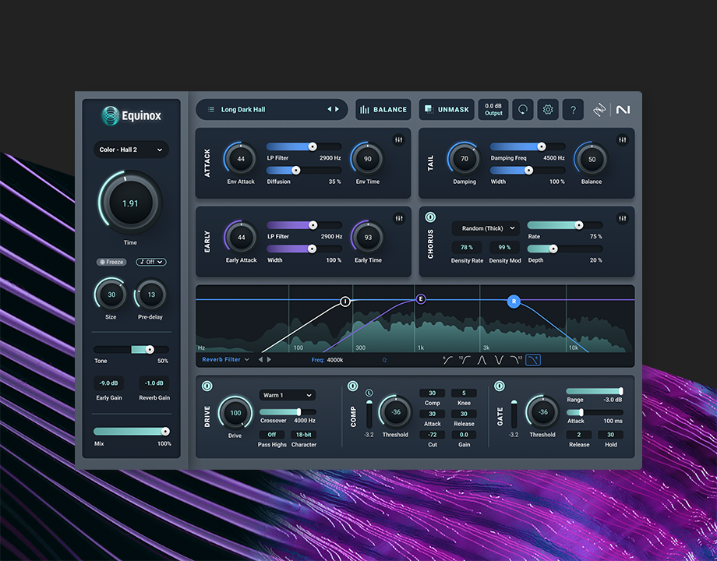
Task: Click the BALANCE button
Action: tap(383, 110)
